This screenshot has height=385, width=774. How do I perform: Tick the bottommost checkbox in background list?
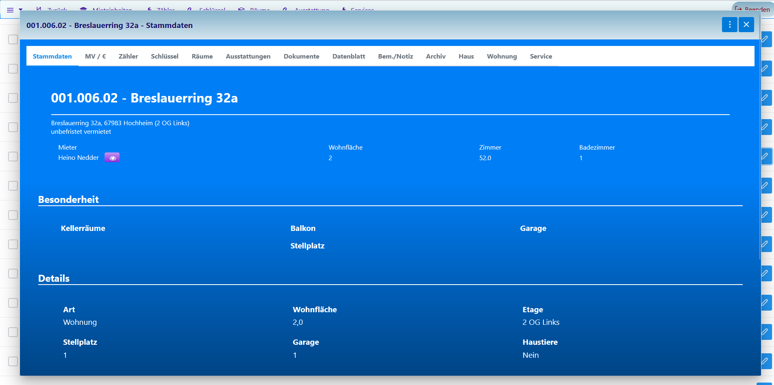(x=13, y=361)
